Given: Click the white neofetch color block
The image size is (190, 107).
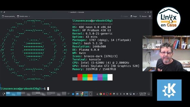Looking at the screenshot, I should point(110,77).
